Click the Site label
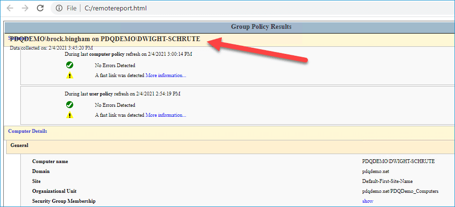 (x=36, y=181)
